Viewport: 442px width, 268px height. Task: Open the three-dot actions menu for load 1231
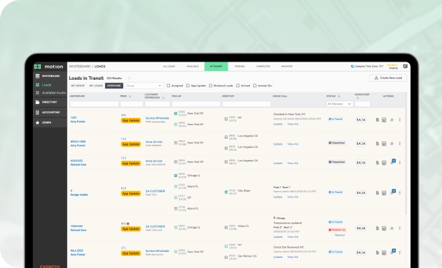pos(400,120)
